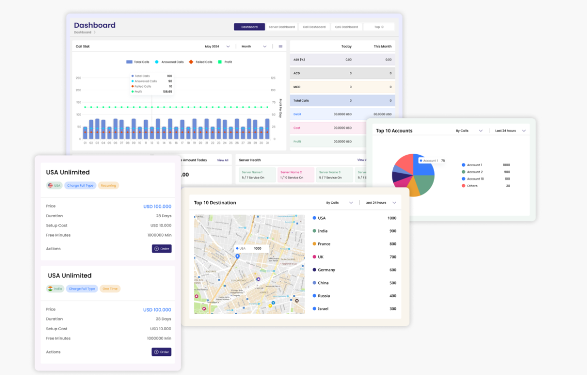Click the India flag tag icon
This screenshot has width=587, height=375.
click(x=50, y=289)
